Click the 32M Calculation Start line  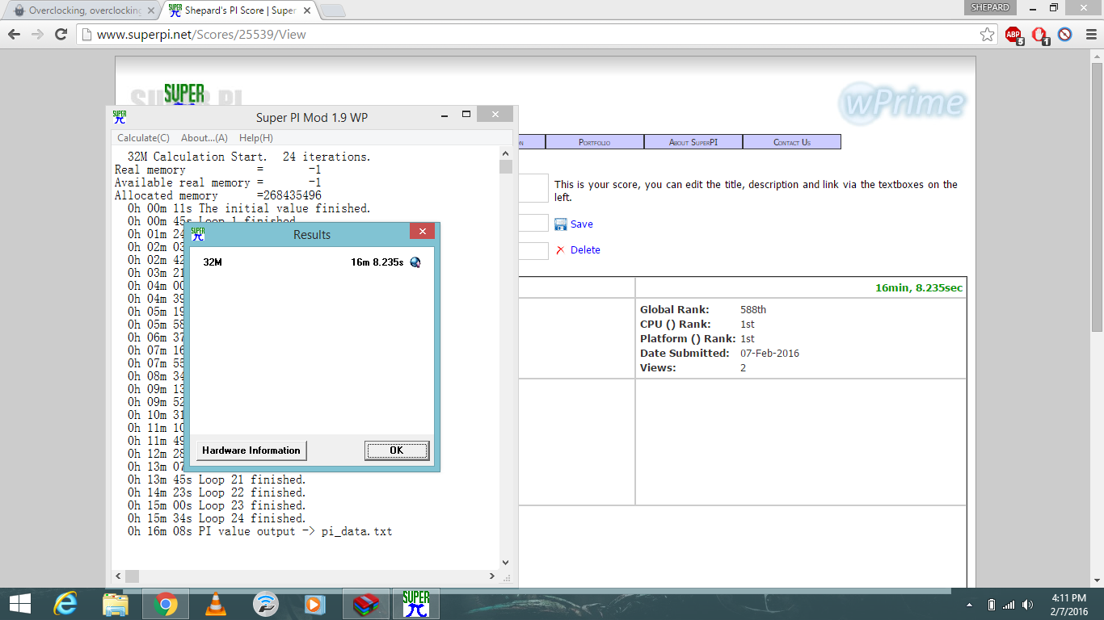point(249,157)
